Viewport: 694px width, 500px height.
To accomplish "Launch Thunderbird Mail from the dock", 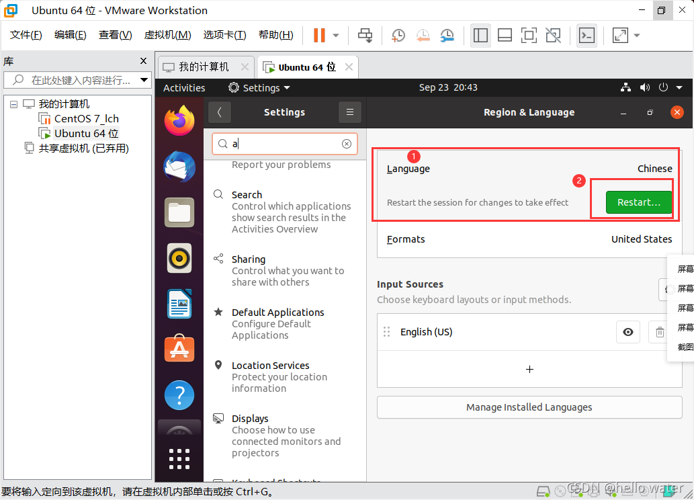I will [179, 167].
